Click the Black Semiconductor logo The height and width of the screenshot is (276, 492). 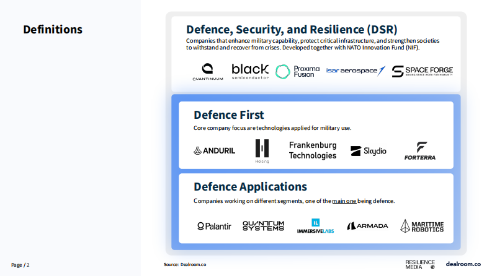(x=250, y=72)
